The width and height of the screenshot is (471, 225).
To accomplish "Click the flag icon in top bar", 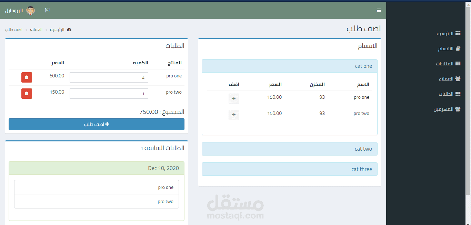I will pyautogui.click(x=48, y=10).
